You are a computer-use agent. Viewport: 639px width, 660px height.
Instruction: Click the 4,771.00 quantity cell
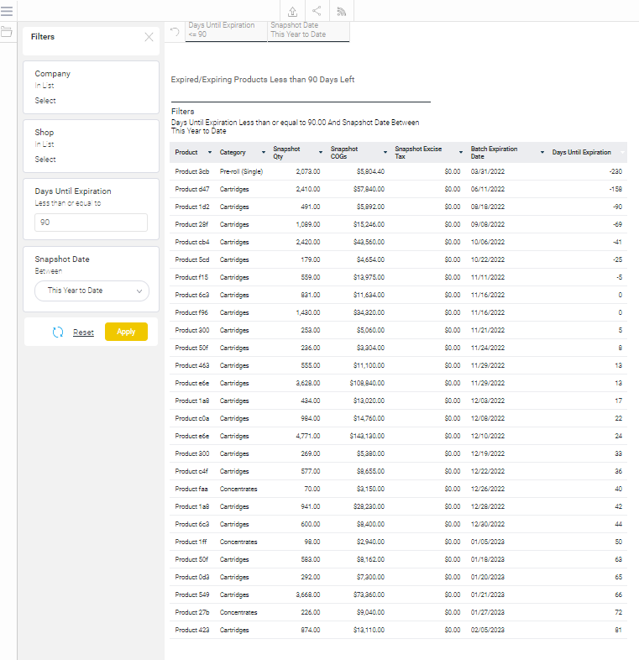[x=308, y=437]
